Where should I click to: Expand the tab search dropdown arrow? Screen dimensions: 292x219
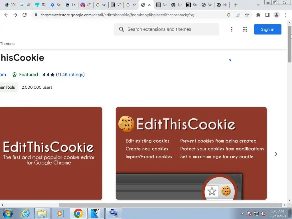point(258,5)
